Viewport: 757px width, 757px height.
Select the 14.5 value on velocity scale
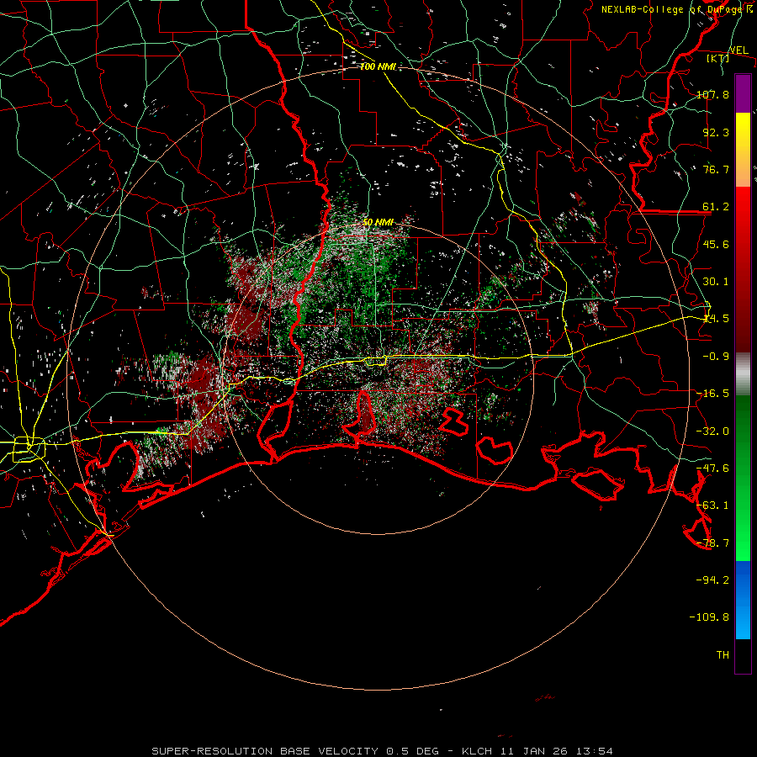coord(716,318)
